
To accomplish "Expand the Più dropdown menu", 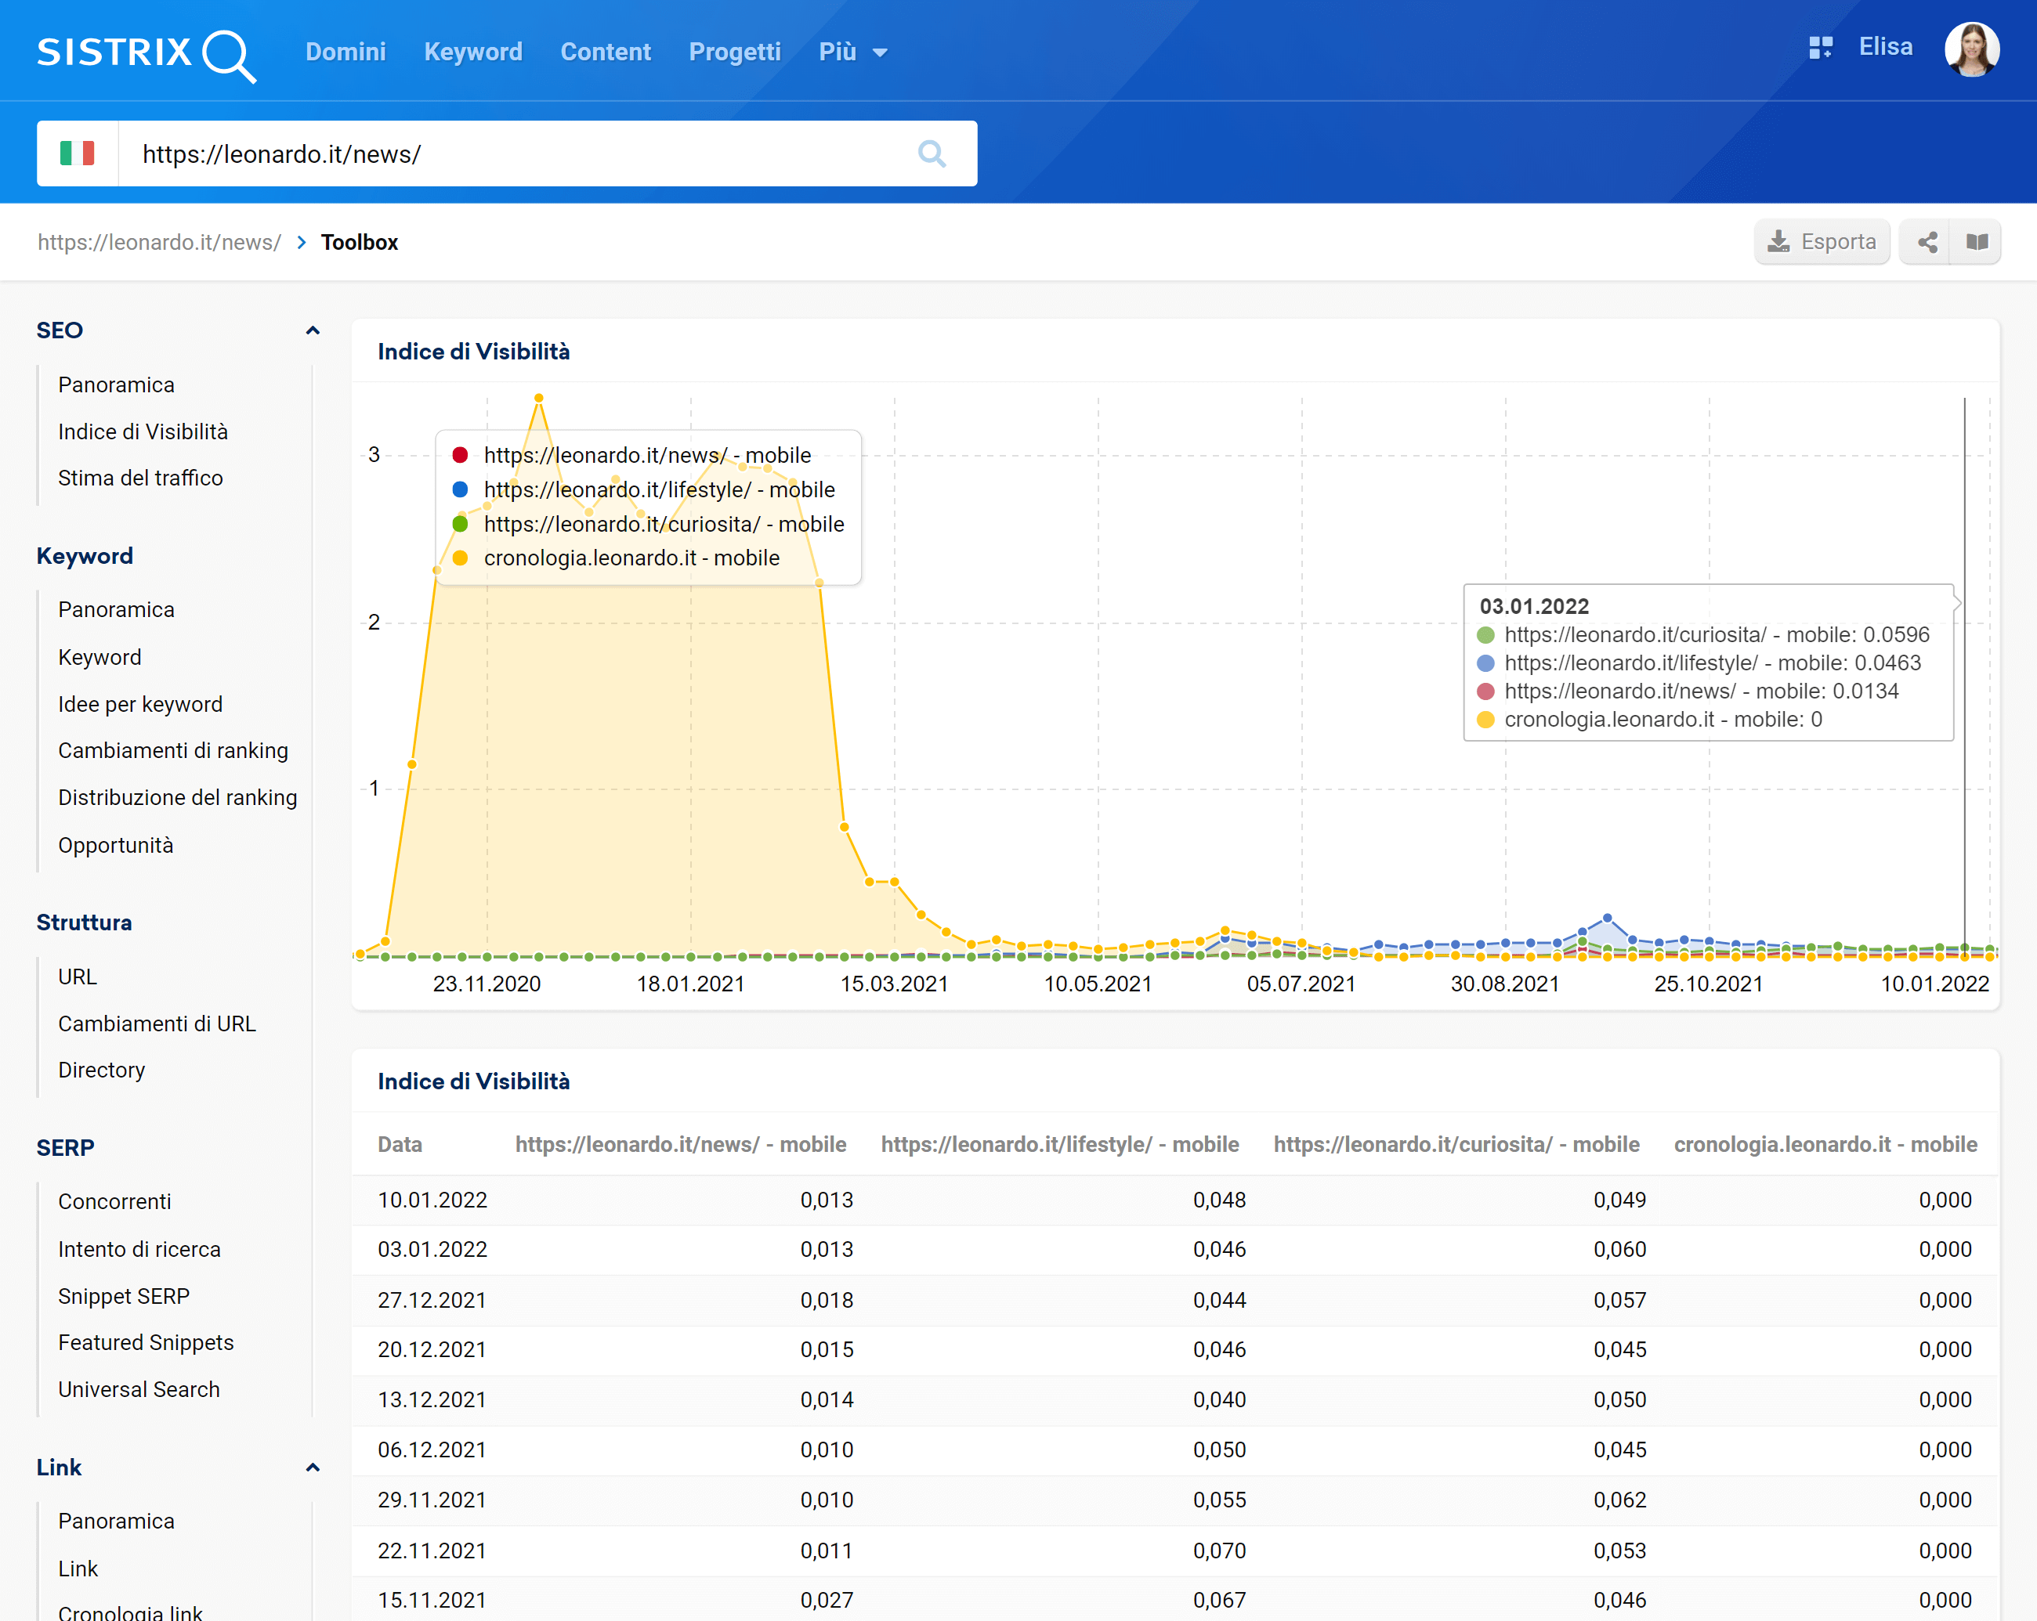I will [852, 52].
